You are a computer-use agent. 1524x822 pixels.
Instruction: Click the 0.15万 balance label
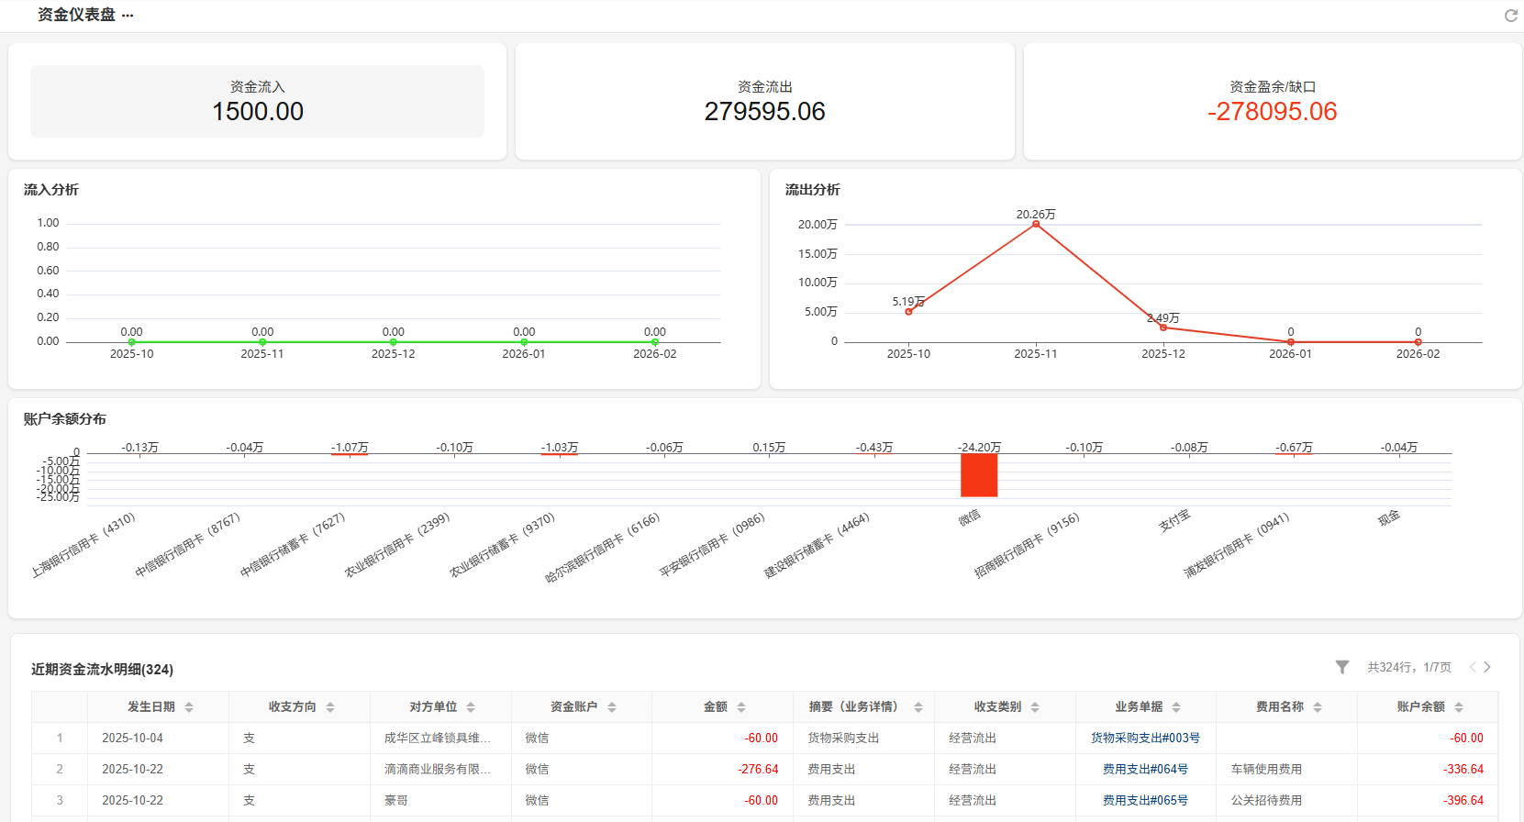[769, 447]
